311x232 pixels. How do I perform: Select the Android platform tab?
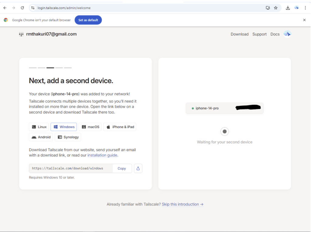[x=41, y=137]
